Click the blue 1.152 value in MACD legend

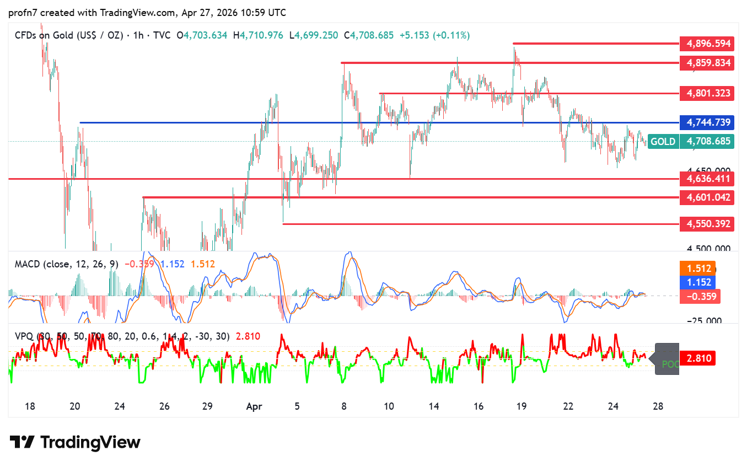[x=173, y=264]
